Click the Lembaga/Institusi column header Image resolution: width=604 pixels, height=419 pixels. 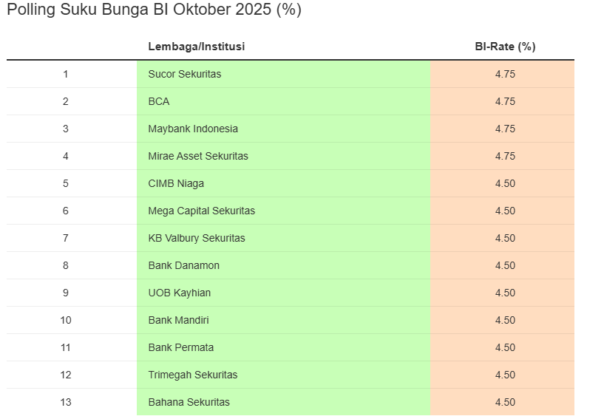196,47
